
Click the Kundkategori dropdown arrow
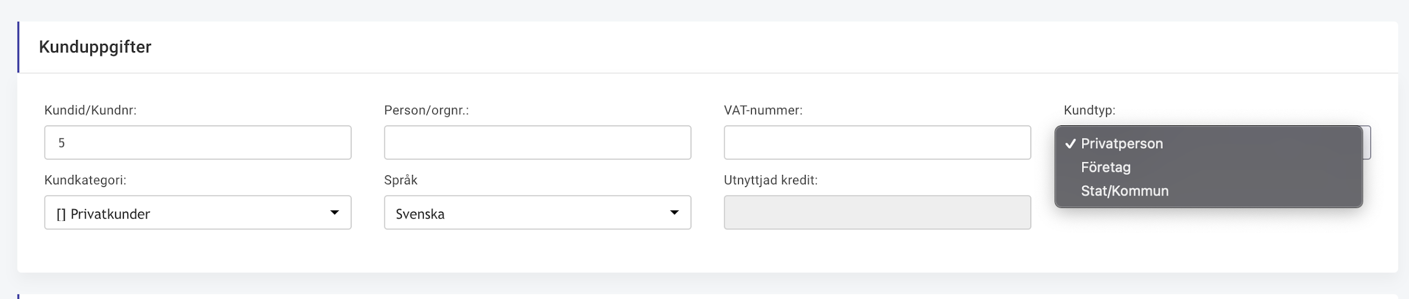(x=334, y=212)
